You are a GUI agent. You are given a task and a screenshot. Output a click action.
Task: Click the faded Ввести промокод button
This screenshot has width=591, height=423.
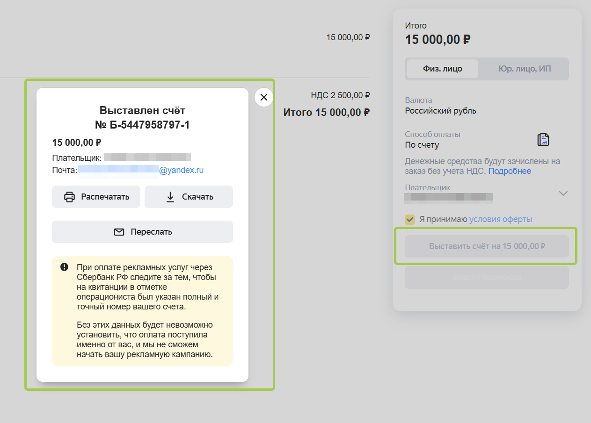point(487,278)
